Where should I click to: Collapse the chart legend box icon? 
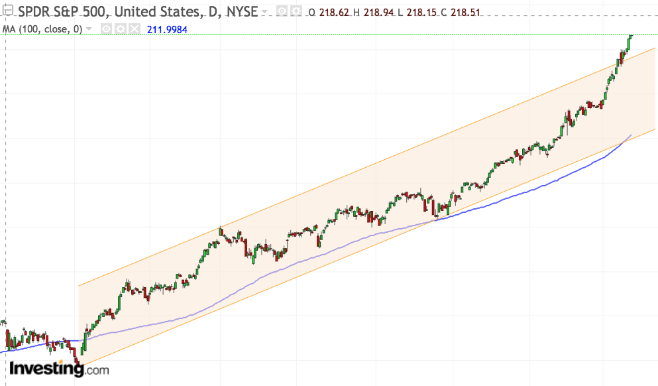click(x=9, y=12)
